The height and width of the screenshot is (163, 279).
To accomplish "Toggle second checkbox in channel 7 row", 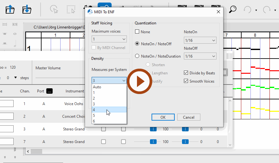I will point(123,142).
